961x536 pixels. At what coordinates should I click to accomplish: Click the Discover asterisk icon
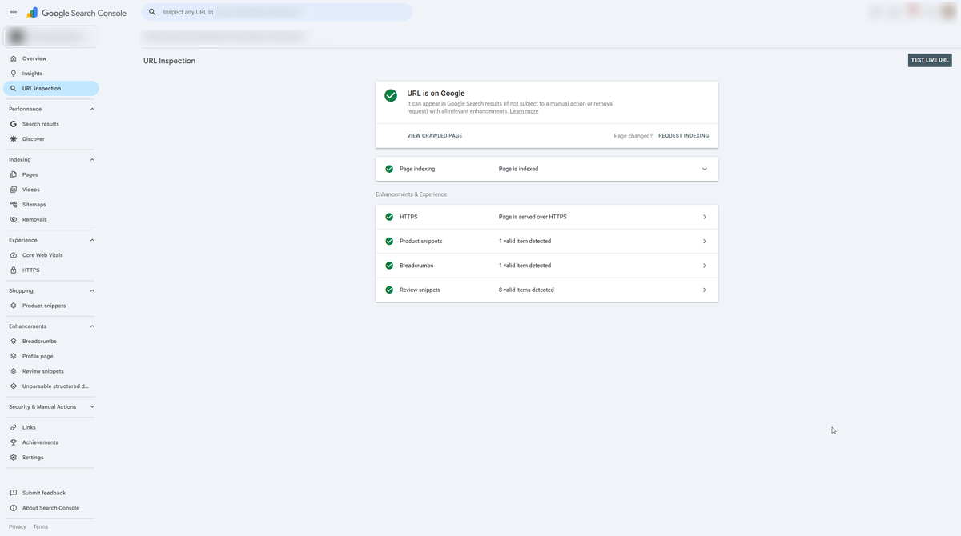[x=14, y=139]
